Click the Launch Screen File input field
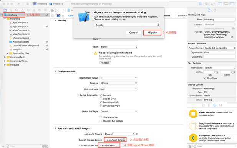 [109, 145]
